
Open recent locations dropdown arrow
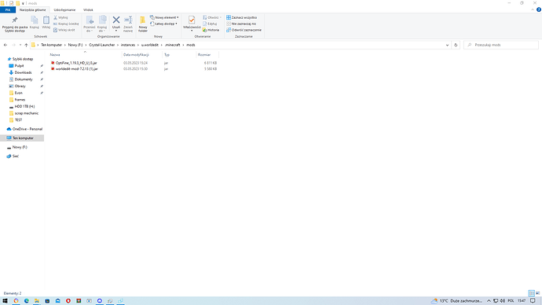coord(20,45)
